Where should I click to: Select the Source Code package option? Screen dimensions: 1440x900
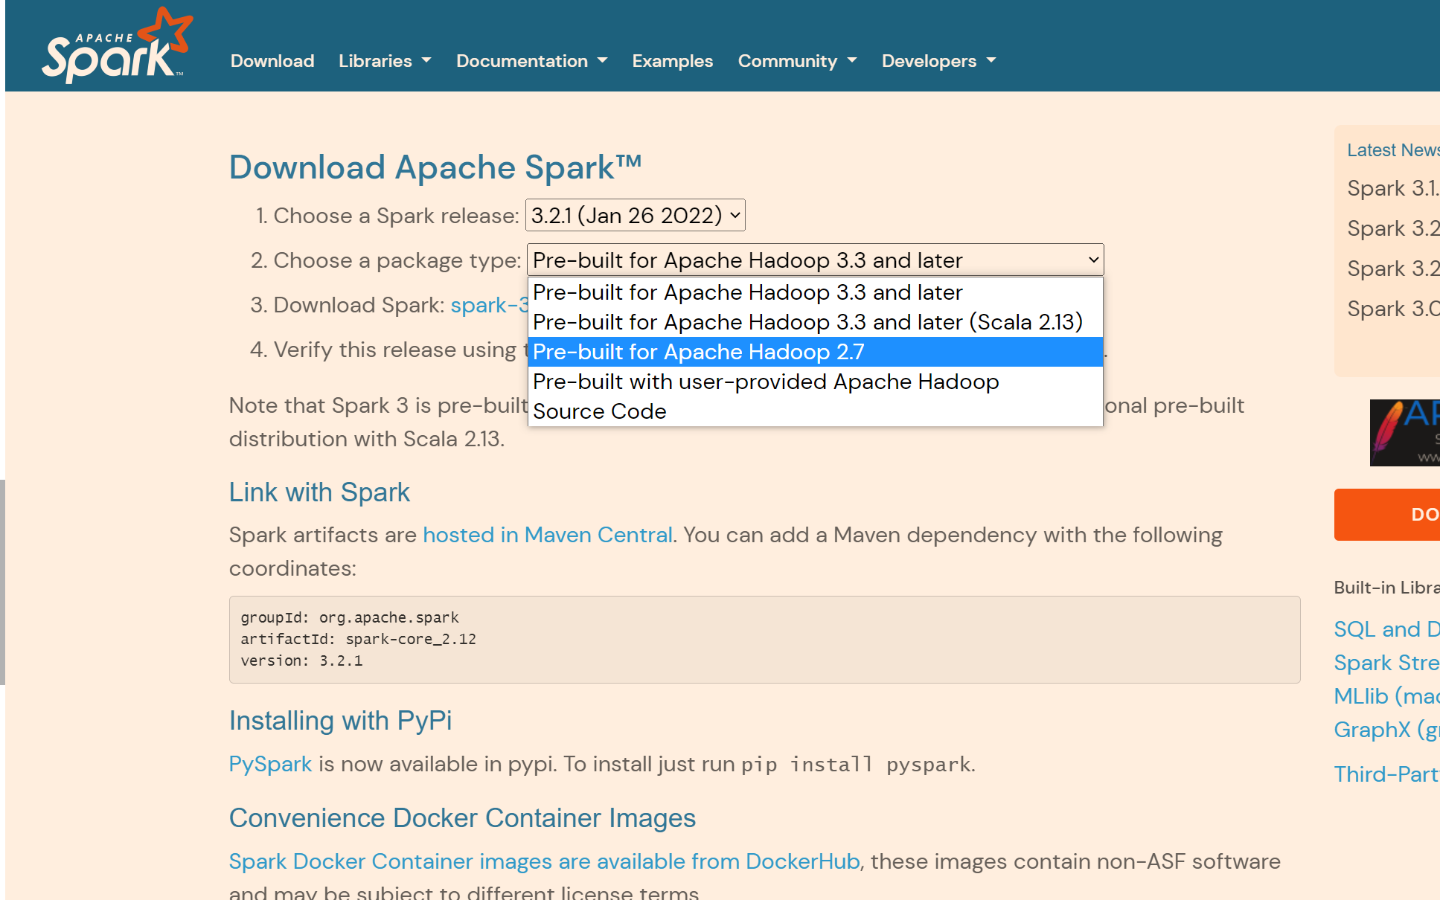816,411
